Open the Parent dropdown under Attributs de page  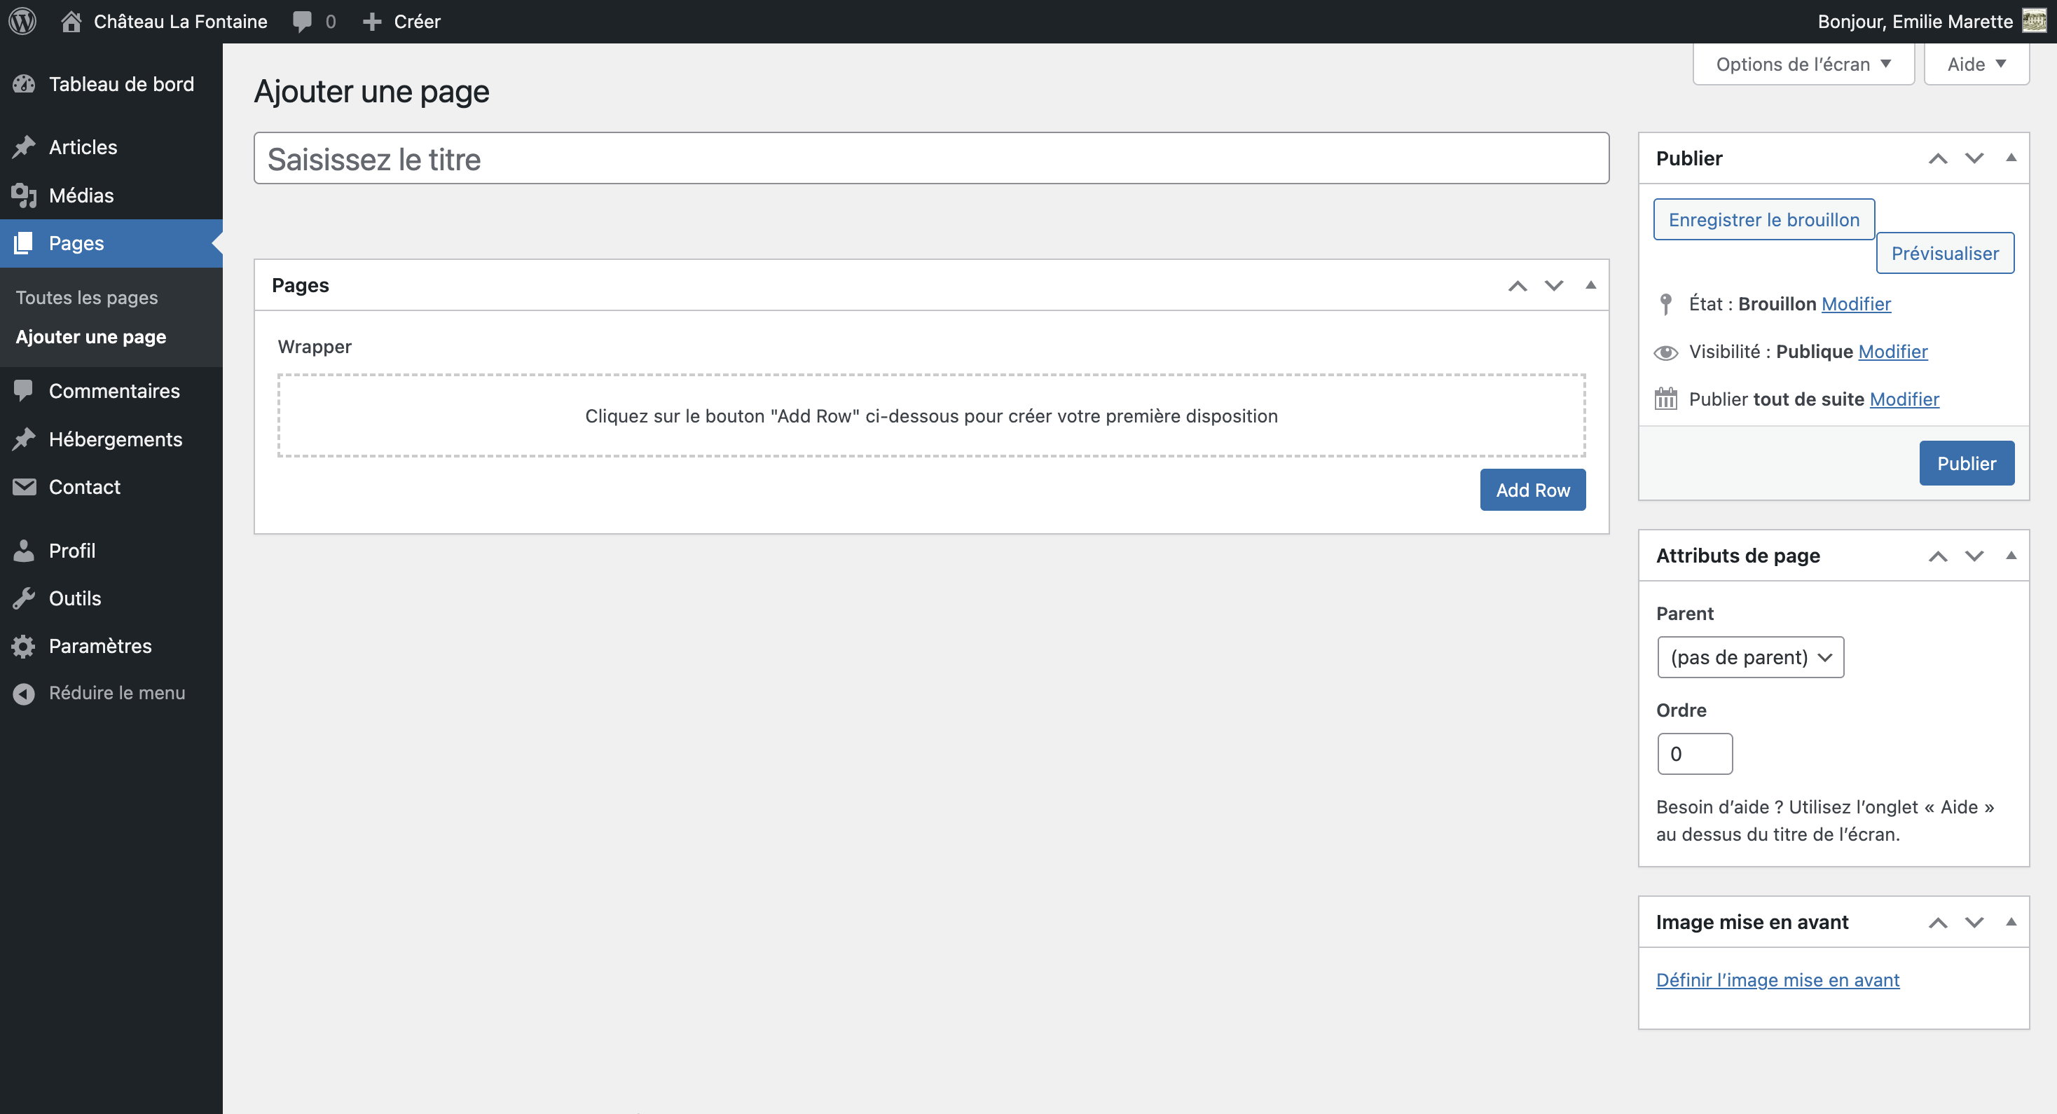tap(1750, 656)
